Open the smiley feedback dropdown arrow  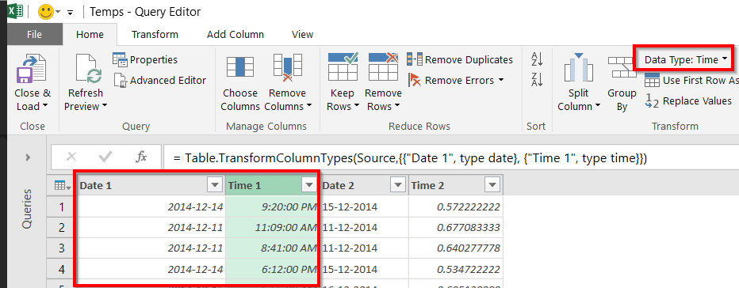(x=59, y=12)
